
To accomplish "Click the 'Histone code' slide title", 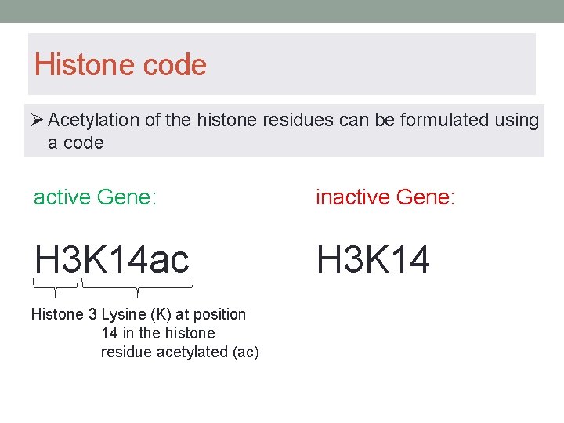I will tap(121, 64).
